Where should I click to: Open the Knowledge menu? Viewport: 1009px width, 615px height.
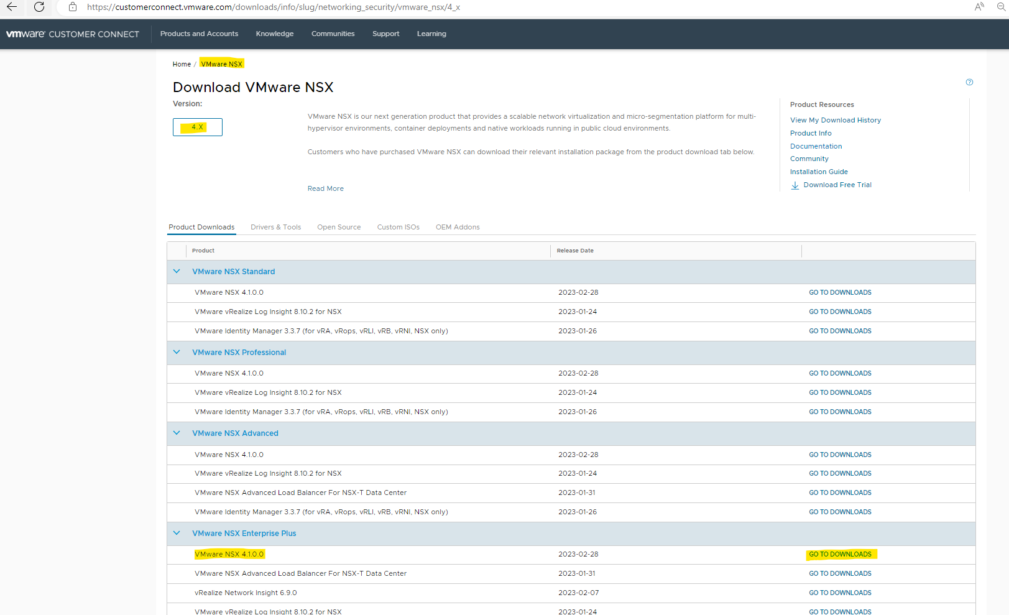[x=275, y=34]
